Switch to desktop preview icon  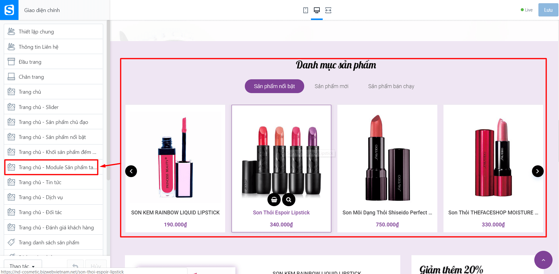(x=317, y=10)
